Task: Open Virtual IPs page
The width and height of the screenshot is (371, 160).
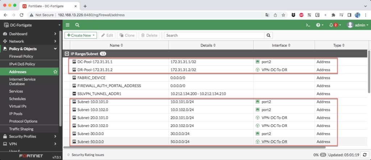Action: tap(18, 106)
